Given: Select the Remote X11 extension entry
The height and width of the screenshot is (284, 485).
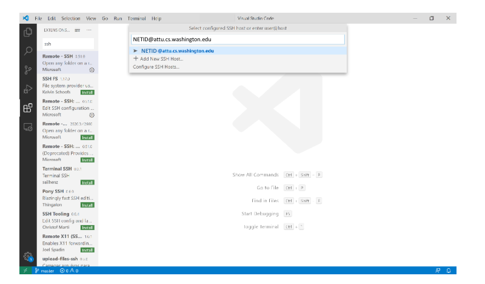Looking at the screenshot, I should click(x=68, y=243).
